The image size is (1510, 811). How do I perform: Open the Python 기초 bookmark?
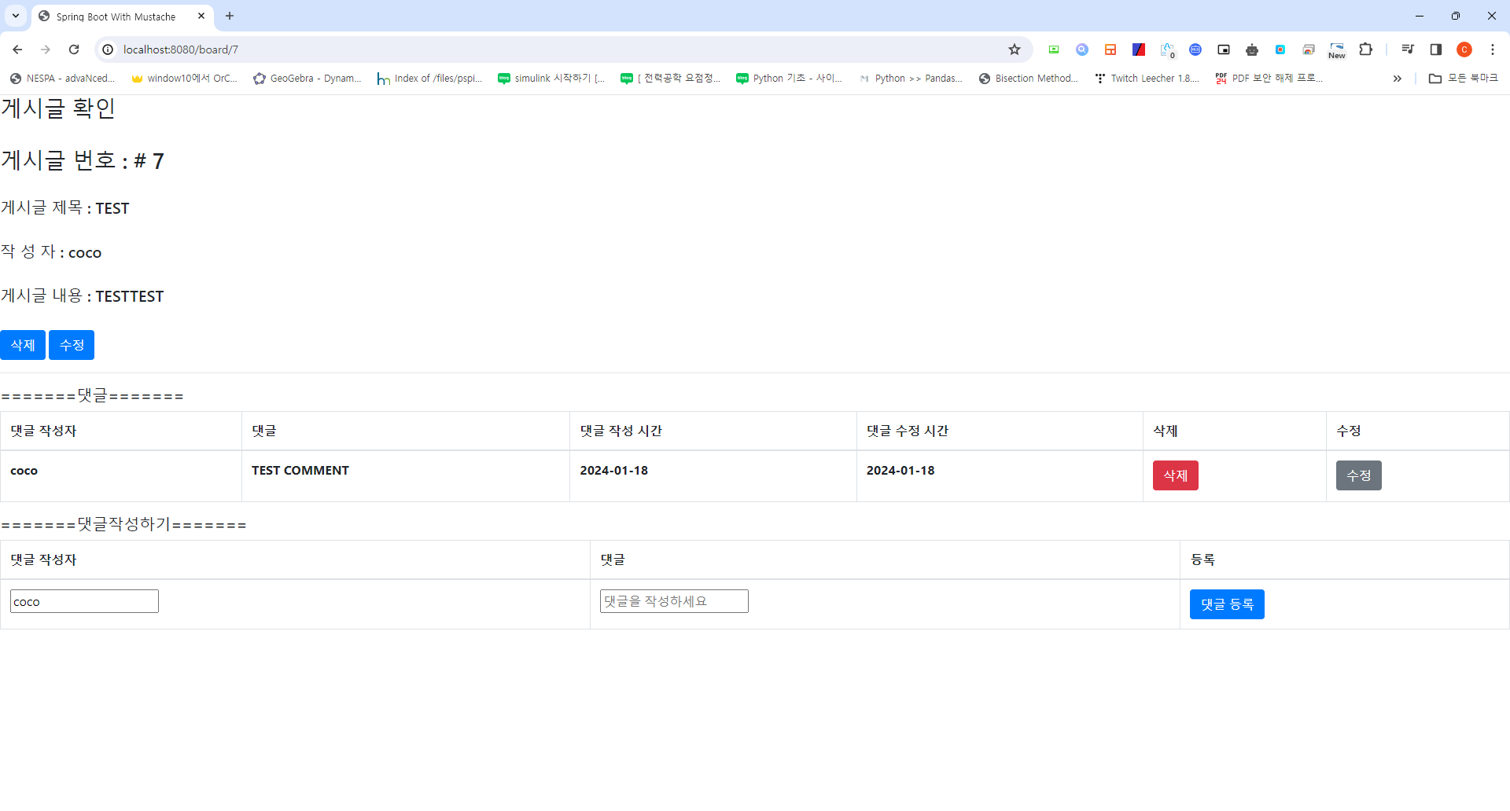(789, 79)
